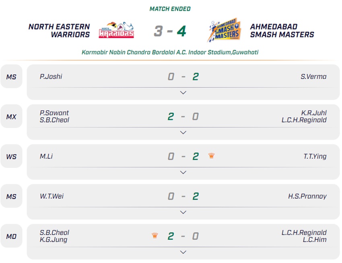The width and height of the screenshot is (342, 263).
Task: Select the MX match type badge
Action: click(x=11, y=116)
